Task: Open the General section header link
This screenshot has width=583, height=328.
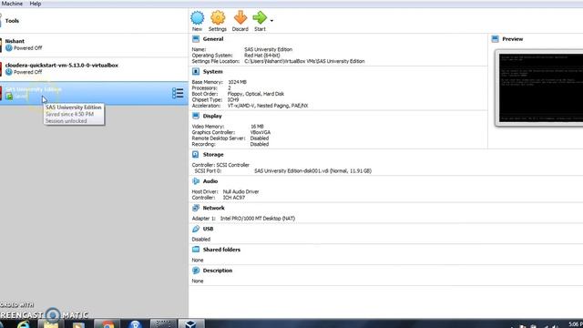Action: [x=213, y=39]
